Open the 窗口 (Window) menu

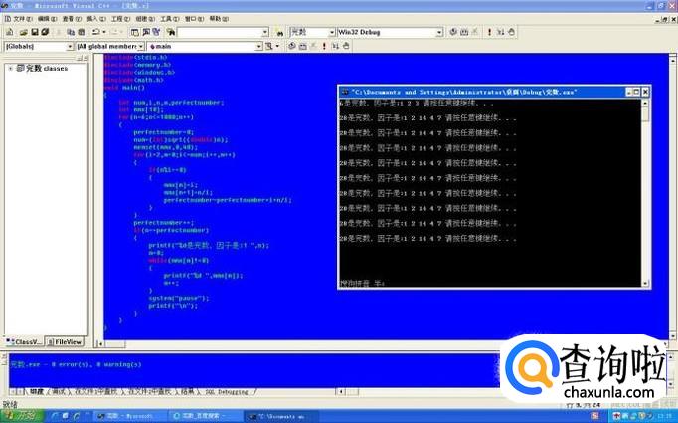194,19
